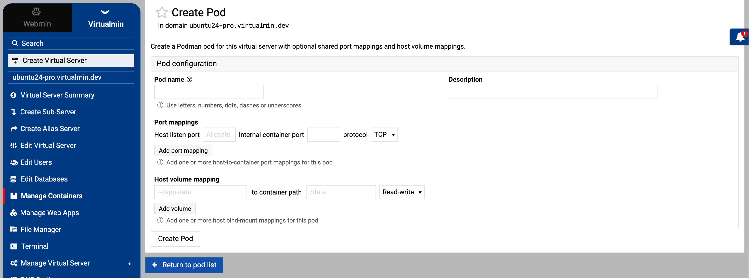This screenshot has width=749, height=278.
Task: Click the Create Pod button
Action: (175, 239)
